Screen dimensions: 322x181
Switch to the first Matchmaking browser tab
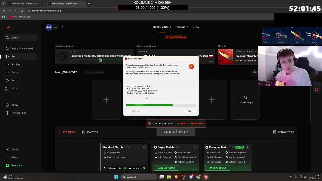tap(26, 4)
